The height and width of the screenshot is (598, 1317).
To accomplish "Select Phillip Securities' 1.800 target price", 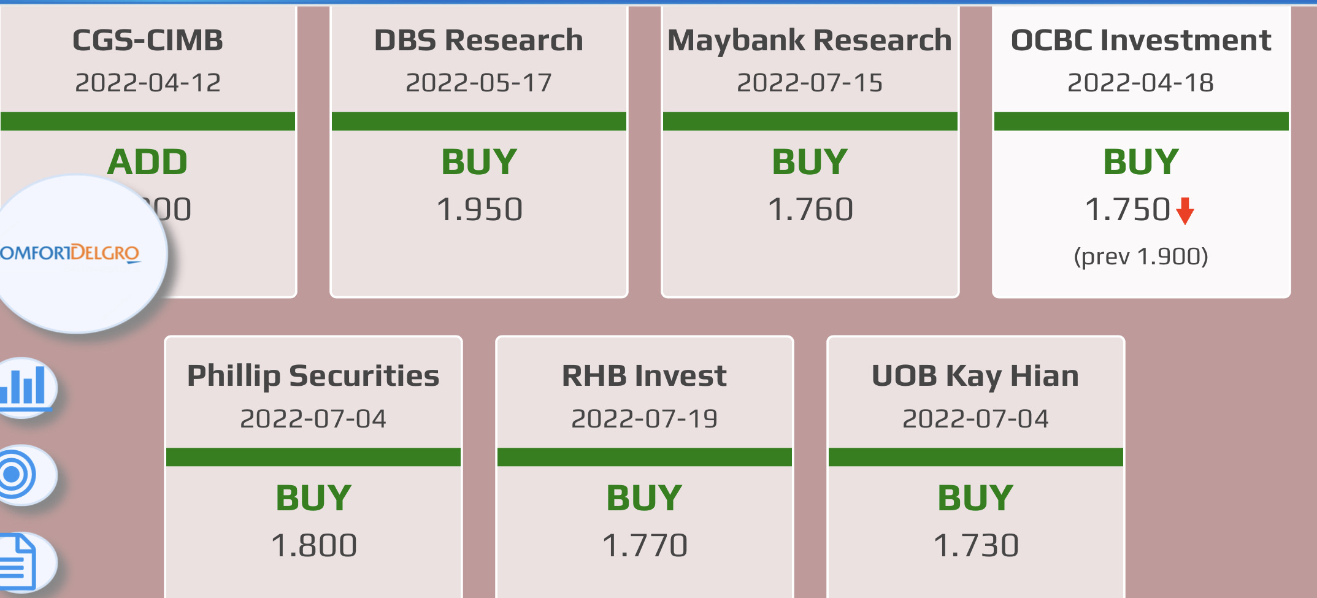I will [x=313, y=545].
